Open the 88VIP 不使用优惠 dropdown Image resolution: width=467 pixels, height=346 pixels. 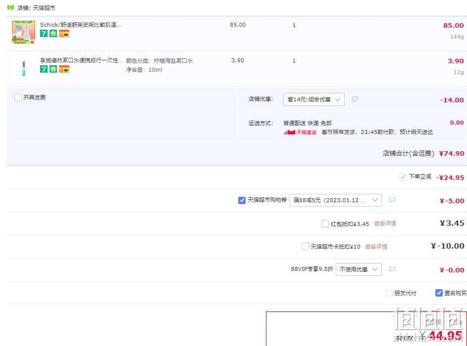359,269
